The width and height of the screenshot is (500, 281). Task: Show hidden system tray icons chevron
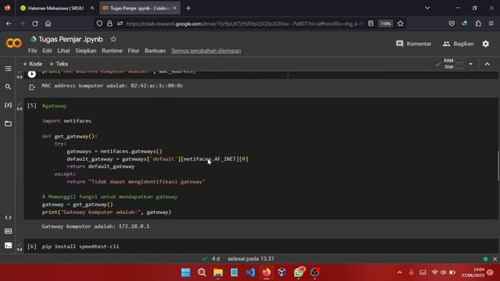point(399,272)
